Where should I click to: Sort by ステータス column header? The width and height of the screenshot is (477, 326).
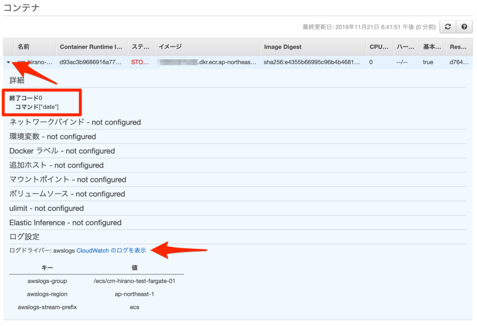point(141,47)
